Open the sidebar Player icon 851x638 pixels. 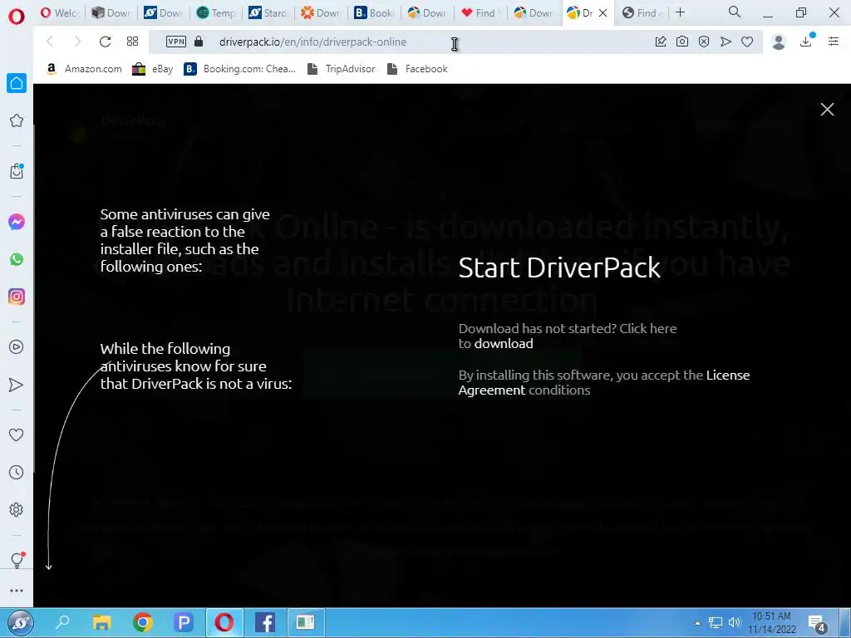click(x=17, y=347)
